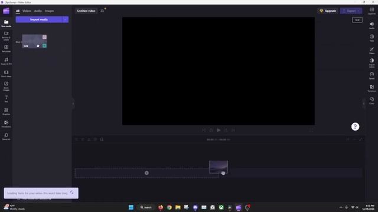Open the Music & SFX library
378x212 pixels.
6,61
